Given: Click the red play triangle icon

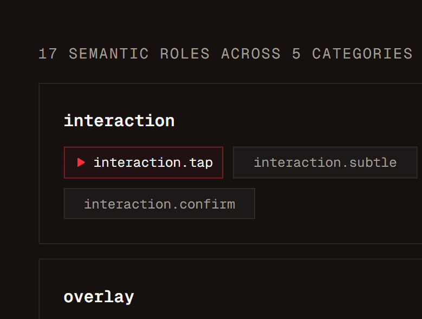Looking at the screenshot, I should (81, 162).
